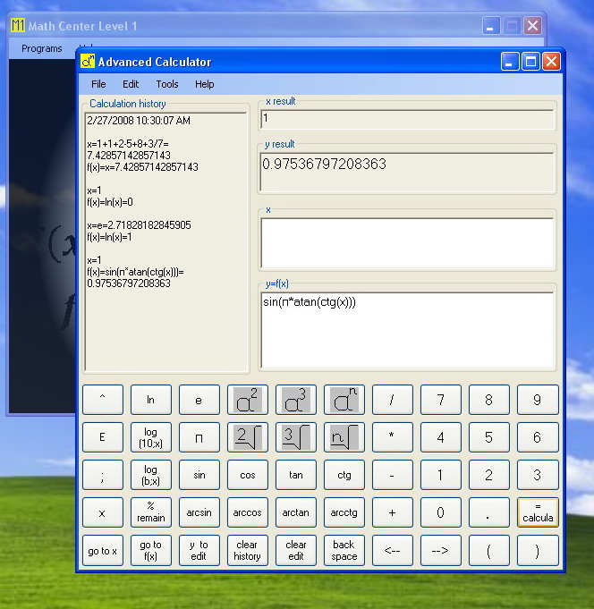The image size is (594, 609).
Task: Insert natural log with ln button
Action: coord(150,400)
